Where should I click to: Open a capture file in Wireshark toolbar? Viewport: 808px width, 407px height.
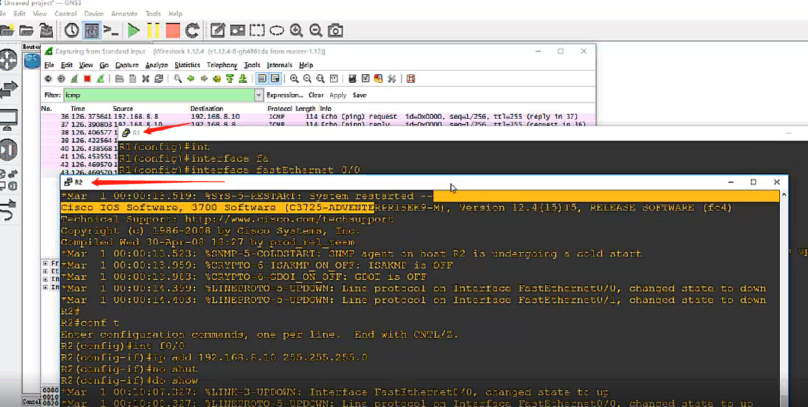(119, 79)
